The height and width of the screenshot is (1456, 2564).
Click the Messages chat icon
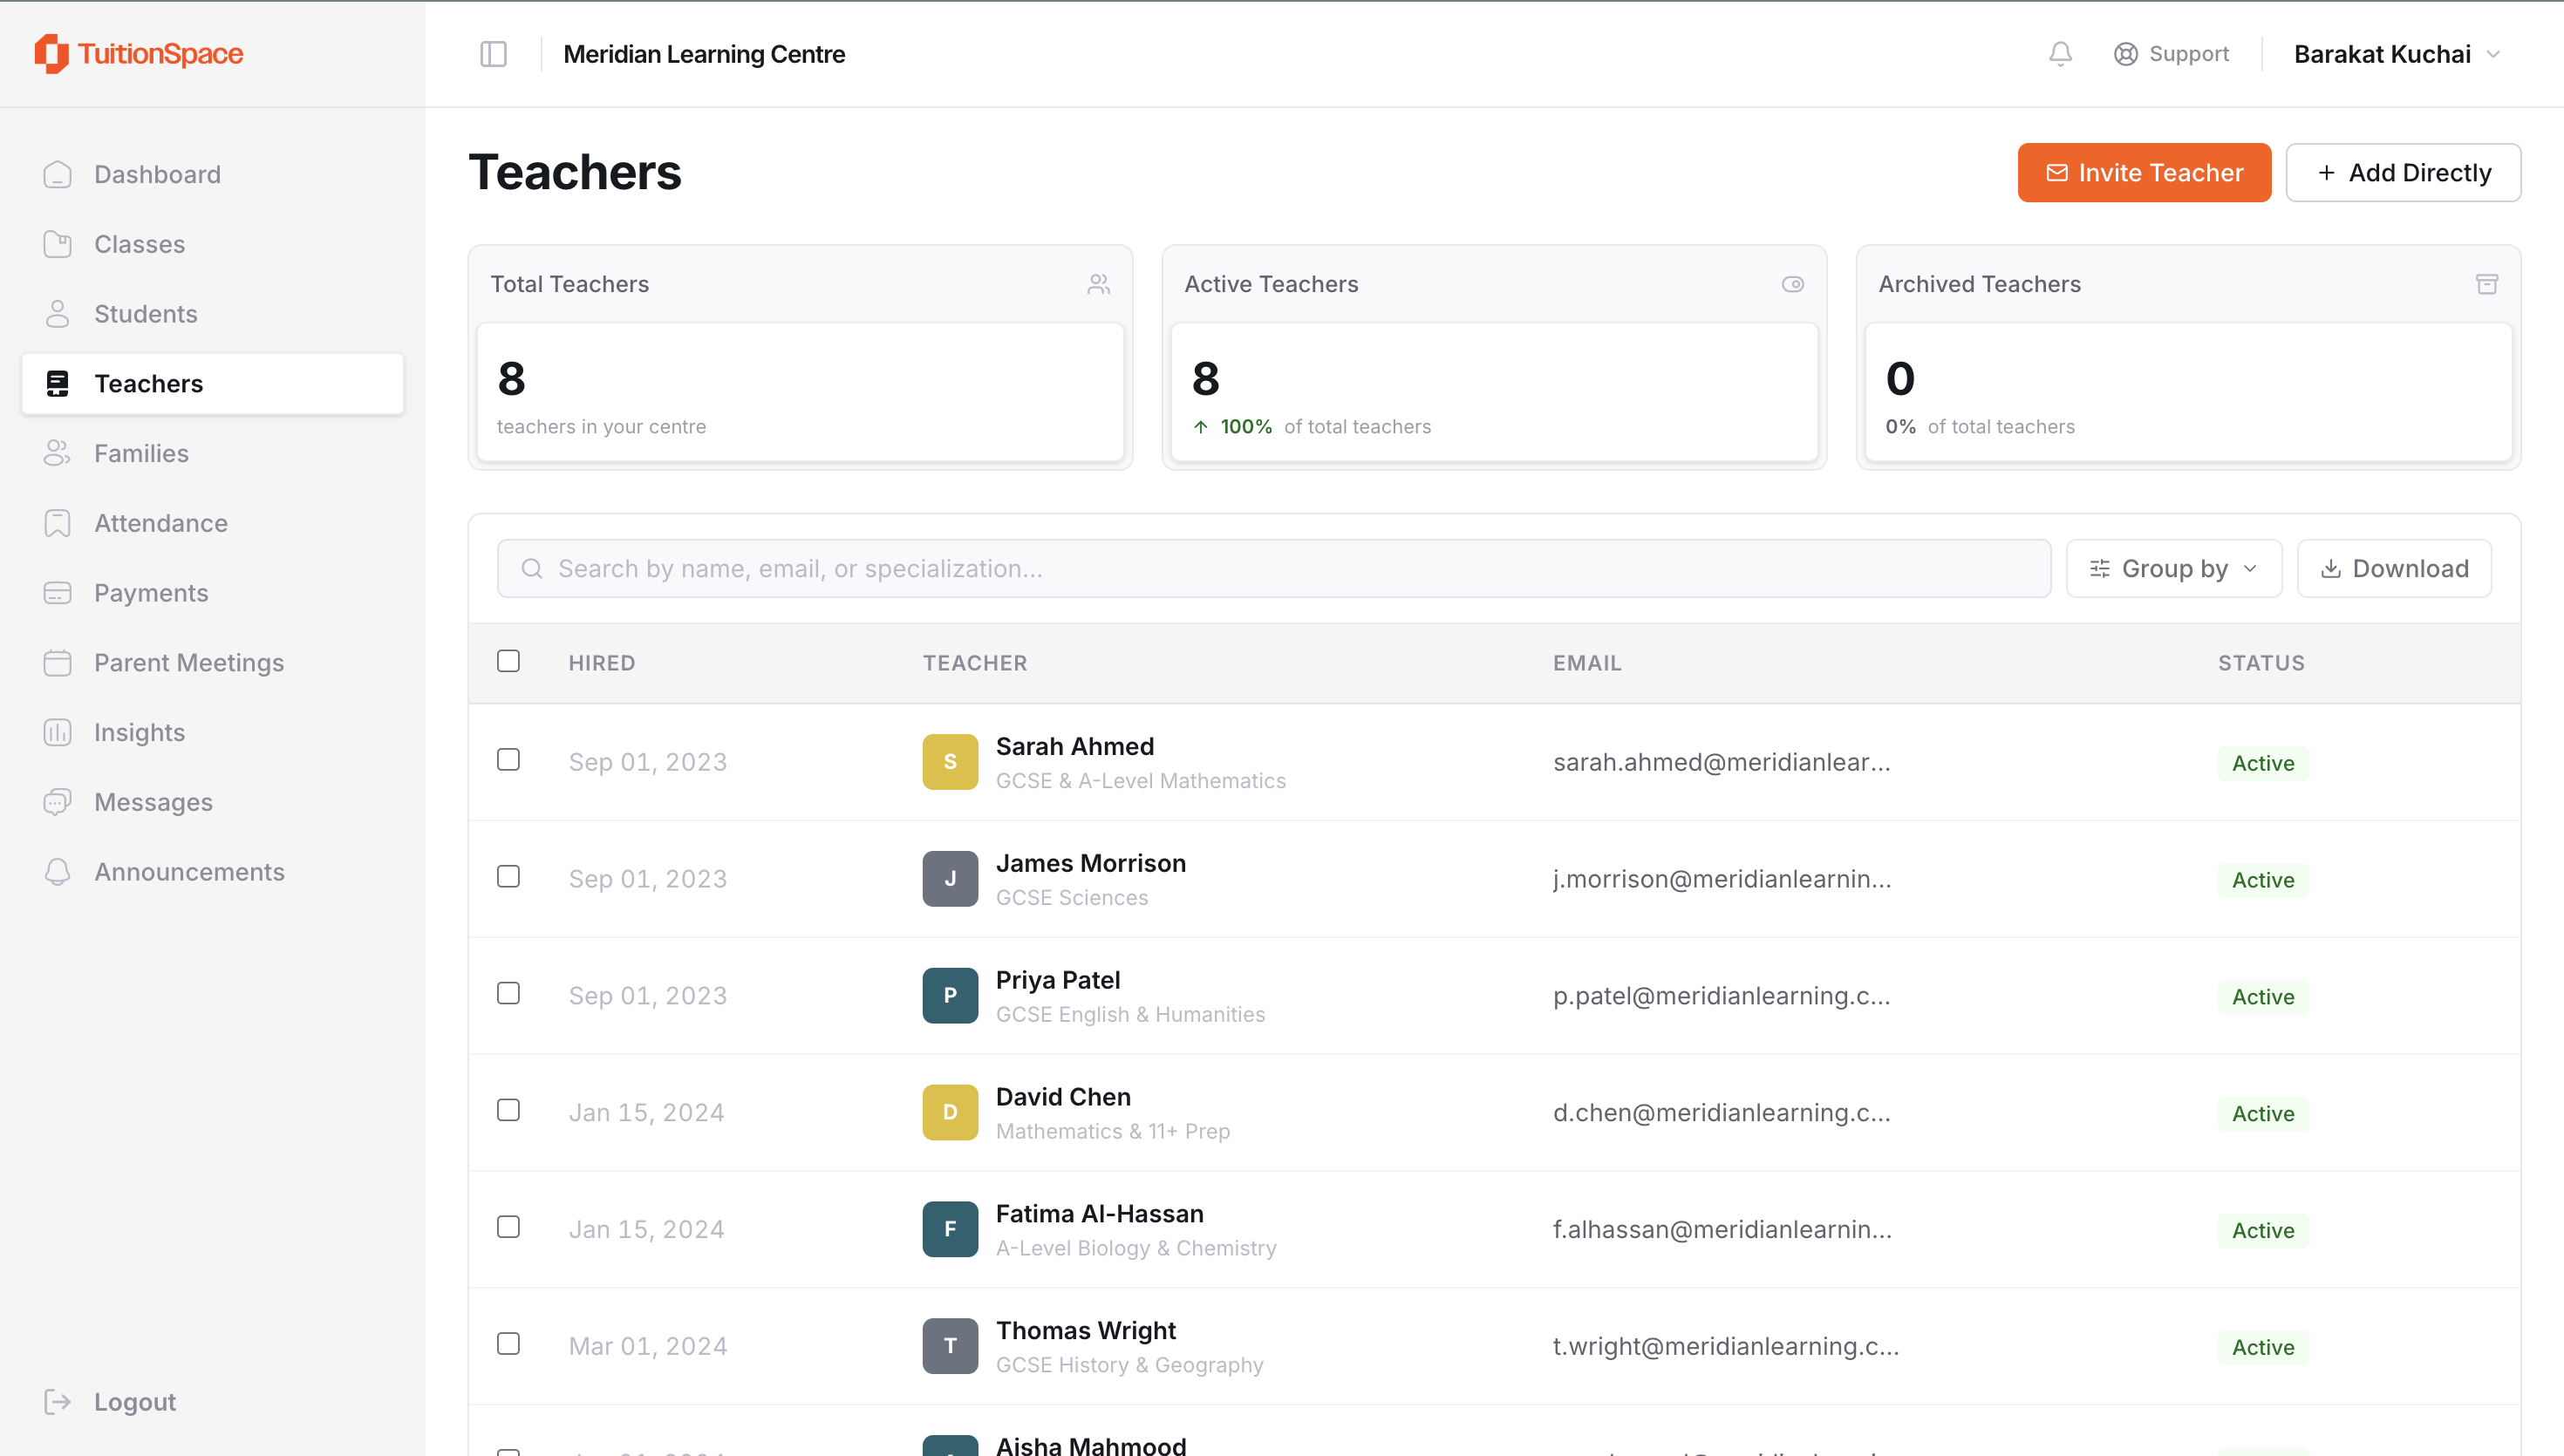(x=58, y=802)
